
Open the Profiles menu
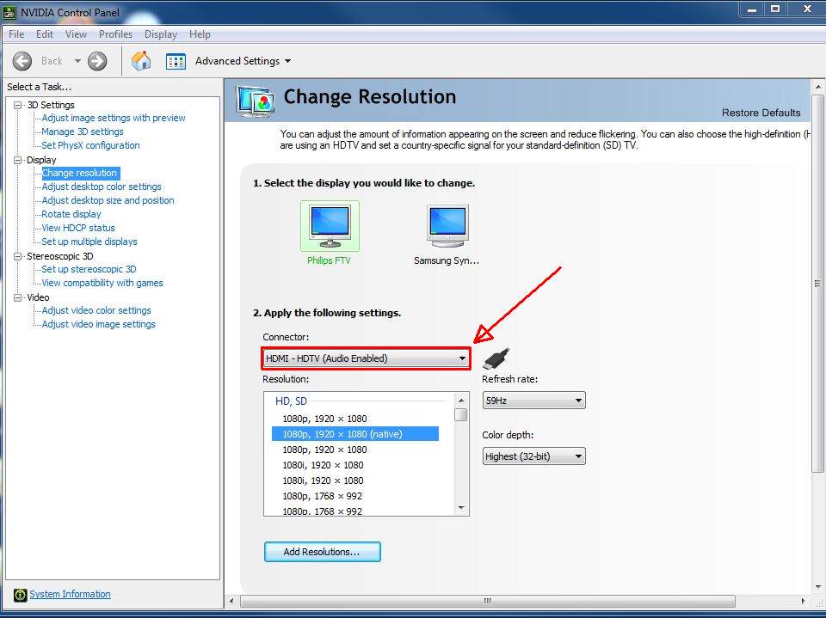point(115,34)
